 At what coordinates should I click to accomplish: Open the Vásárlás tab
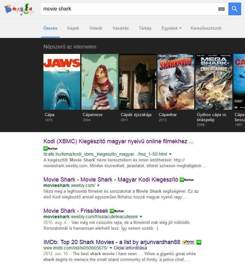tap(120, 28)
